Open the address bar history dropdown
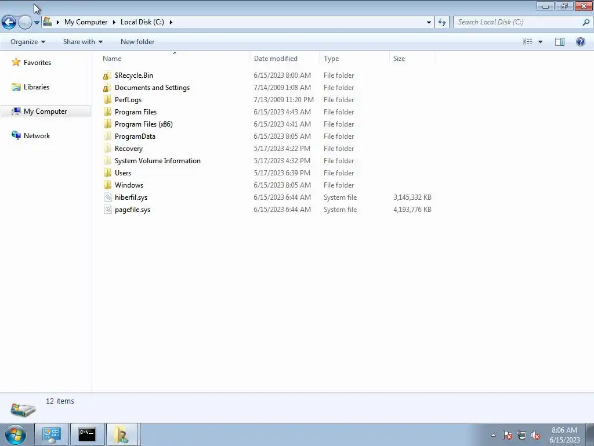The height and width of the screenshot is (446, 594). (429, 23)
